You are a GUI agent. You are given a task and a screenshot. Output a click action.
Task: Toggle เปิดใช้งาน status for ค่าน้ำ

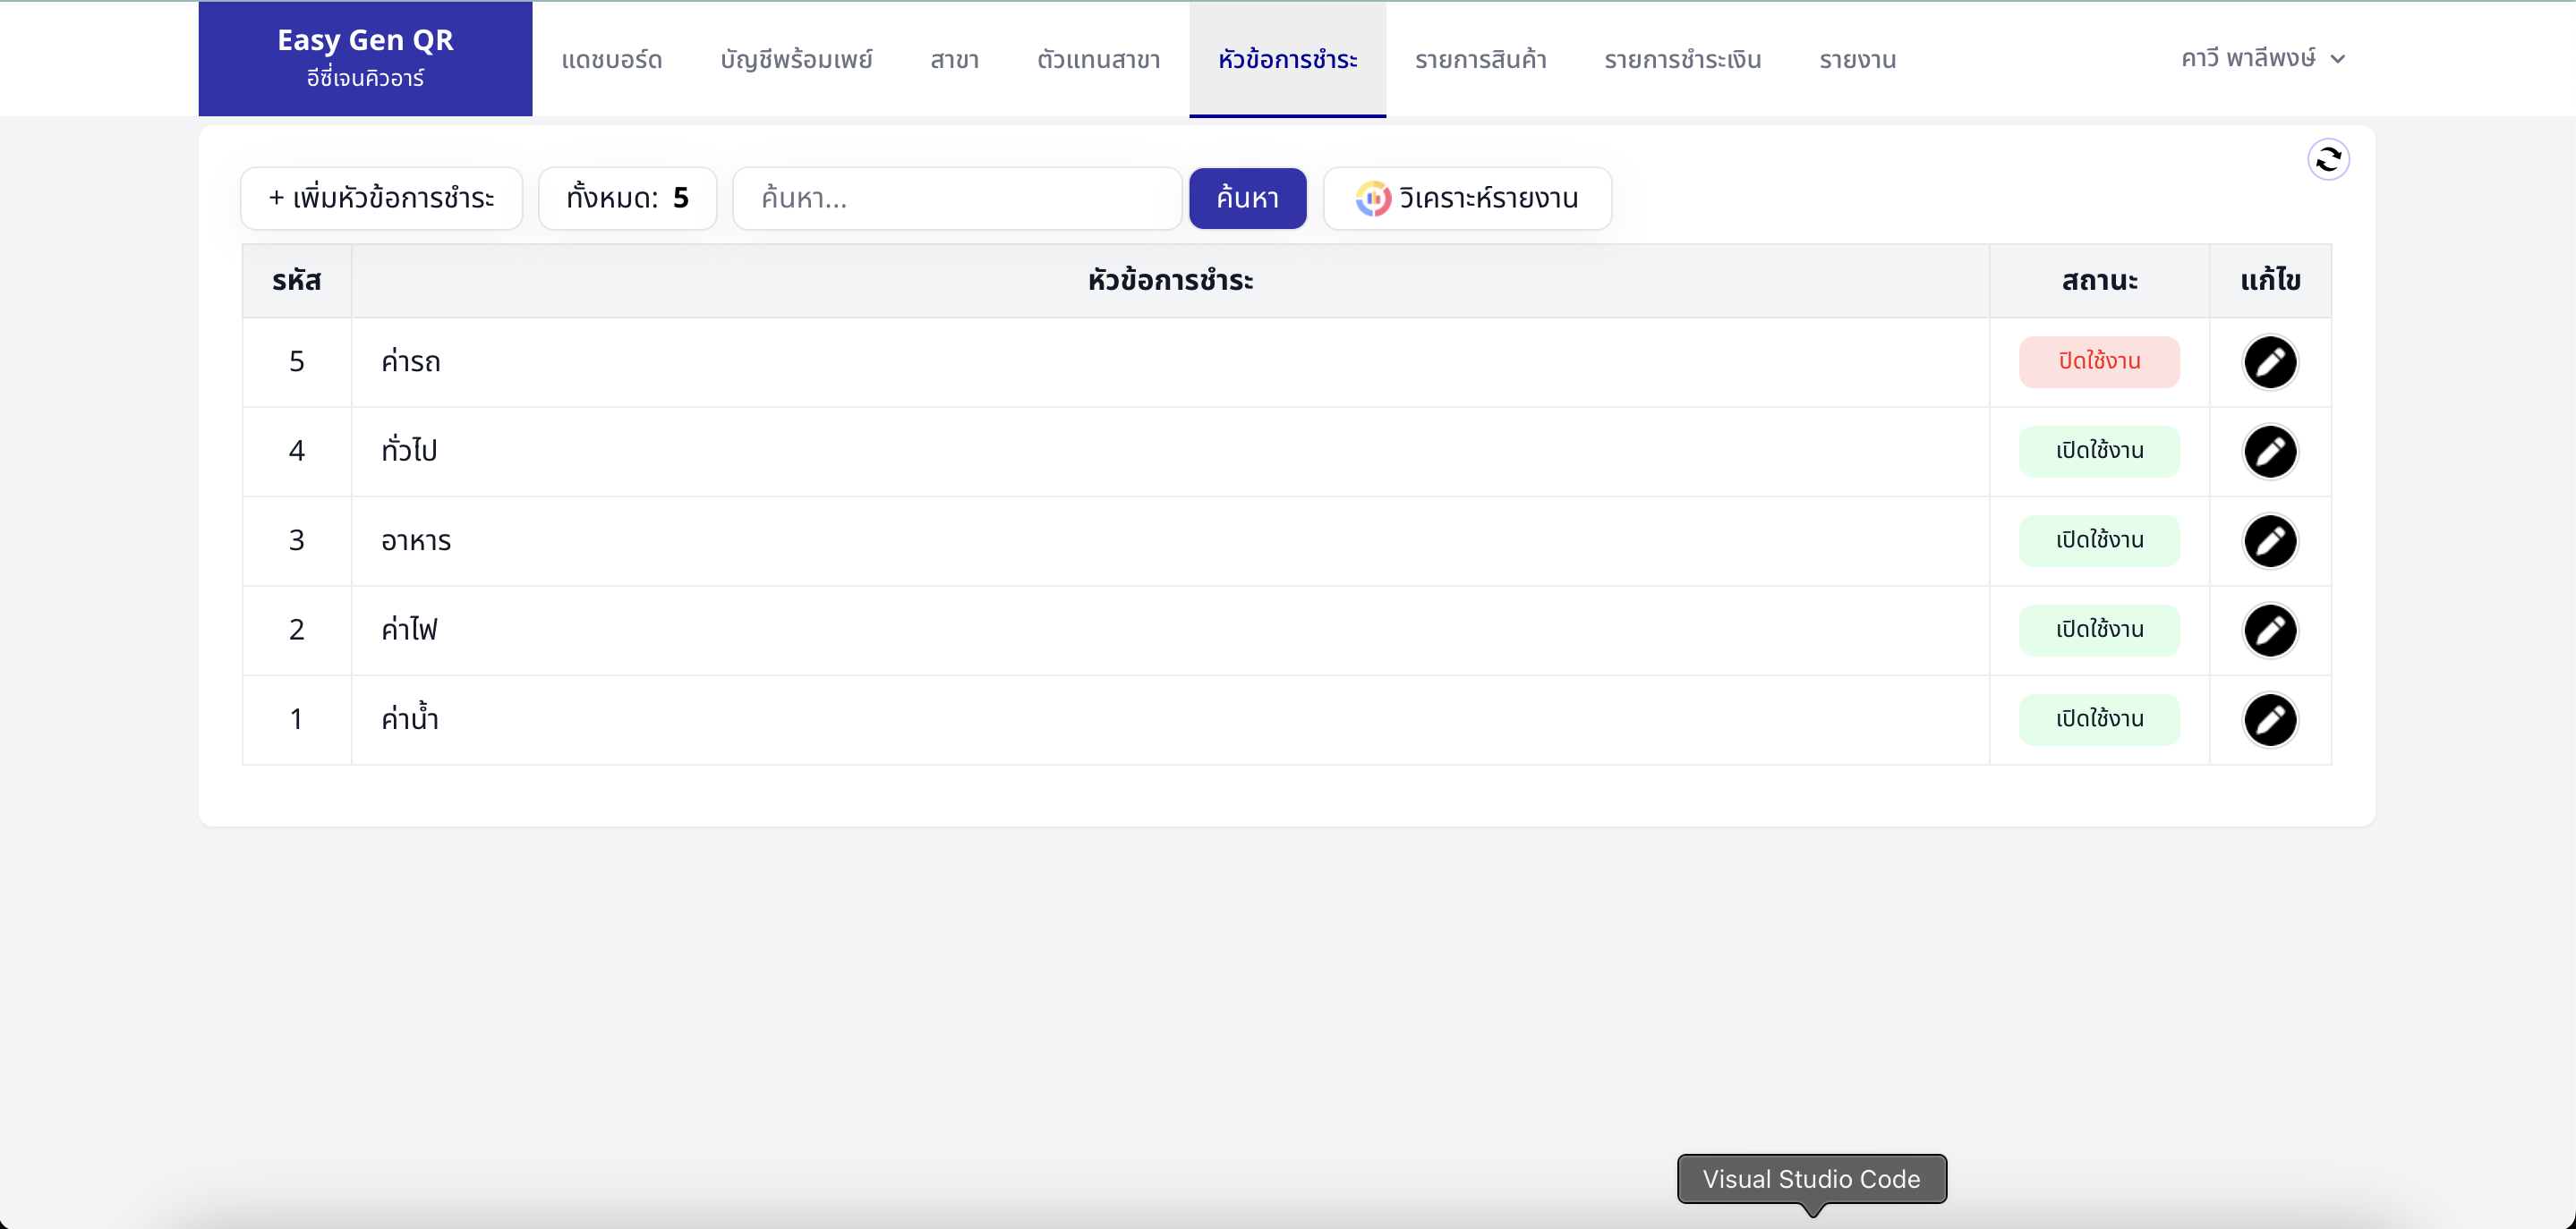pos(2099,719)
